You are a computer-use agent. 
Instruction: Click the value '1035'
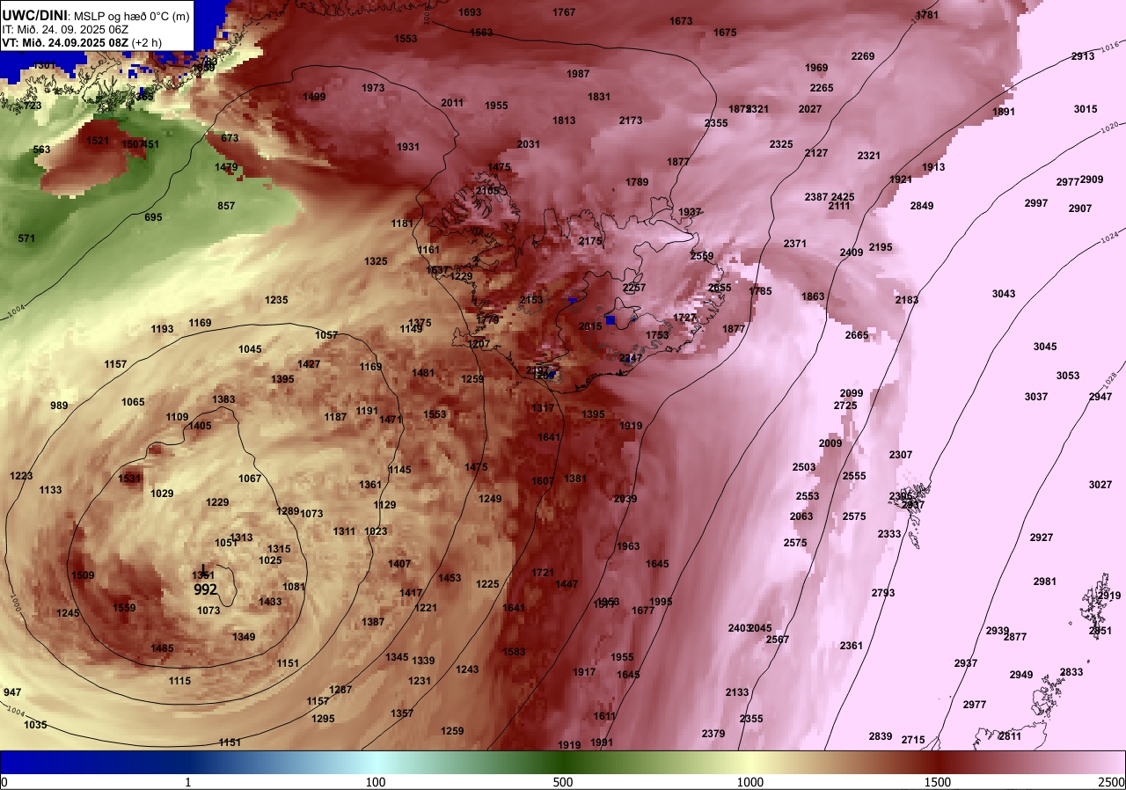(35, 725)
